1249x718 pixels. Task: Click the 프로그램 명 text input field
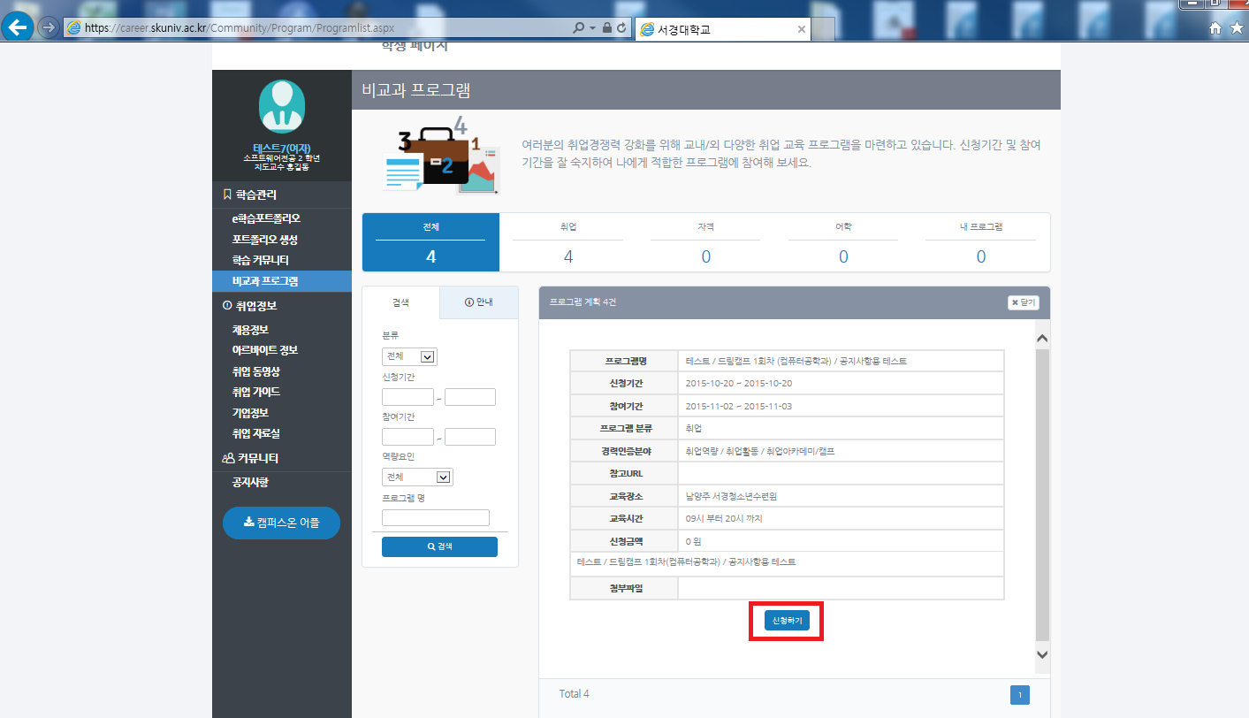coord(435,516)
